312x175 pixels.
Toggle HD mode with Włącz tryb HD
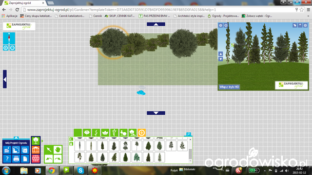tap(229, 87)
